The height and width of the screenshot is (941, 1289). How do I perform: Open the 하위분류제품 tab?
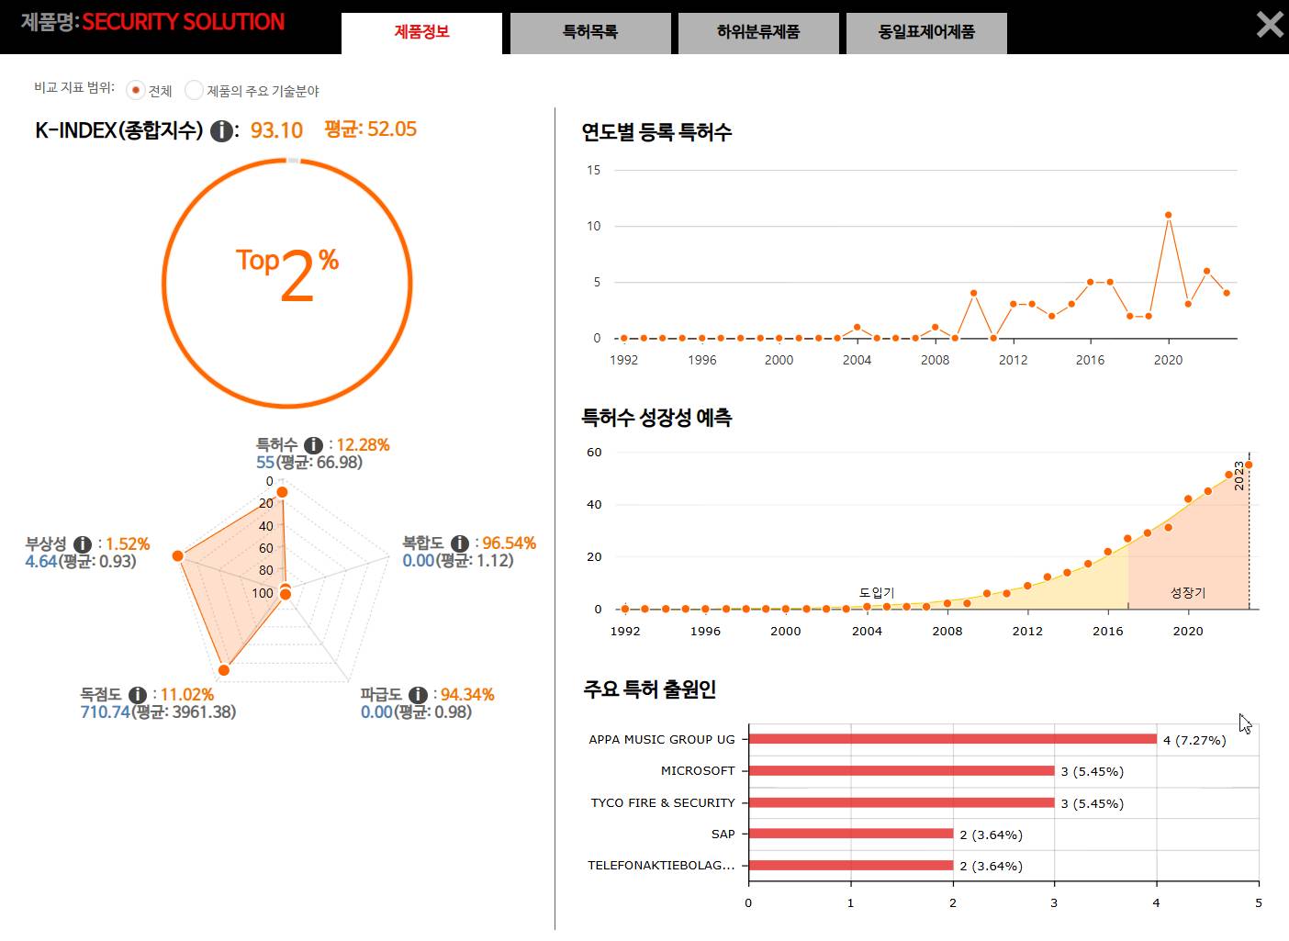click(758, 33)
